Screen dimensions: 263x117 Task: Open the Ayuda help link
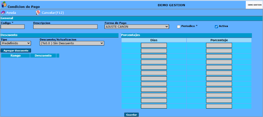11,13
